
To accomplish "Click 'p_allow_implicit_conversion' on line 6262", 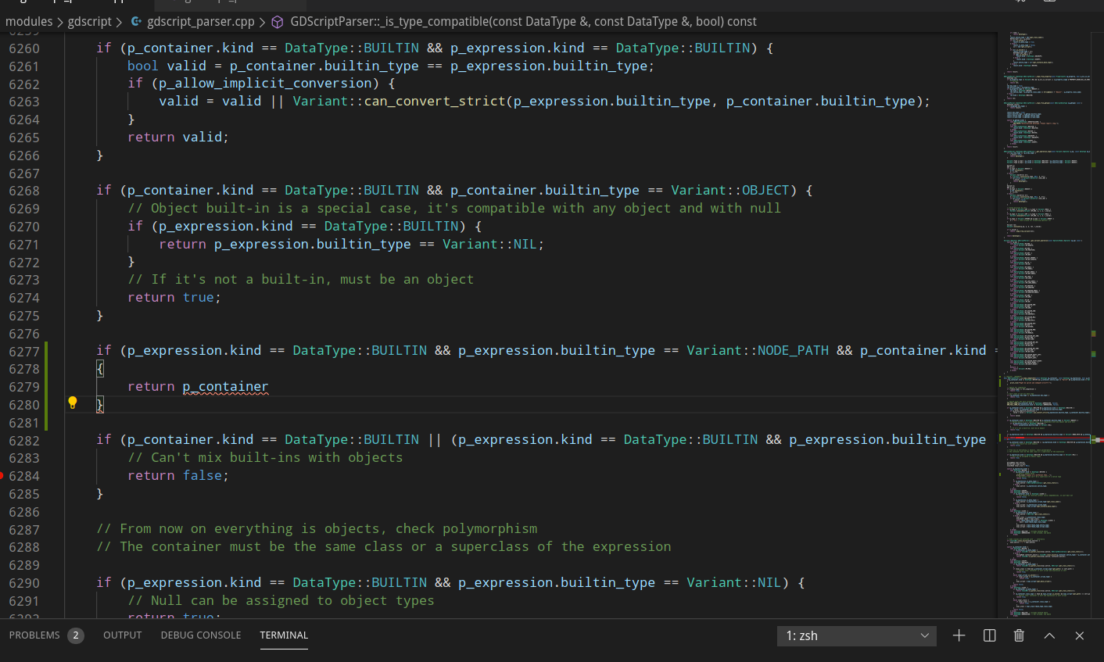I will tap(265, 83).
